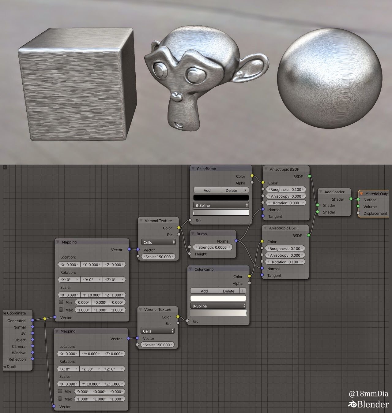This screenshot has width=392, height=413.
Task: Click the gradient bar below the black swatch
Action: (x=221, y=213)
